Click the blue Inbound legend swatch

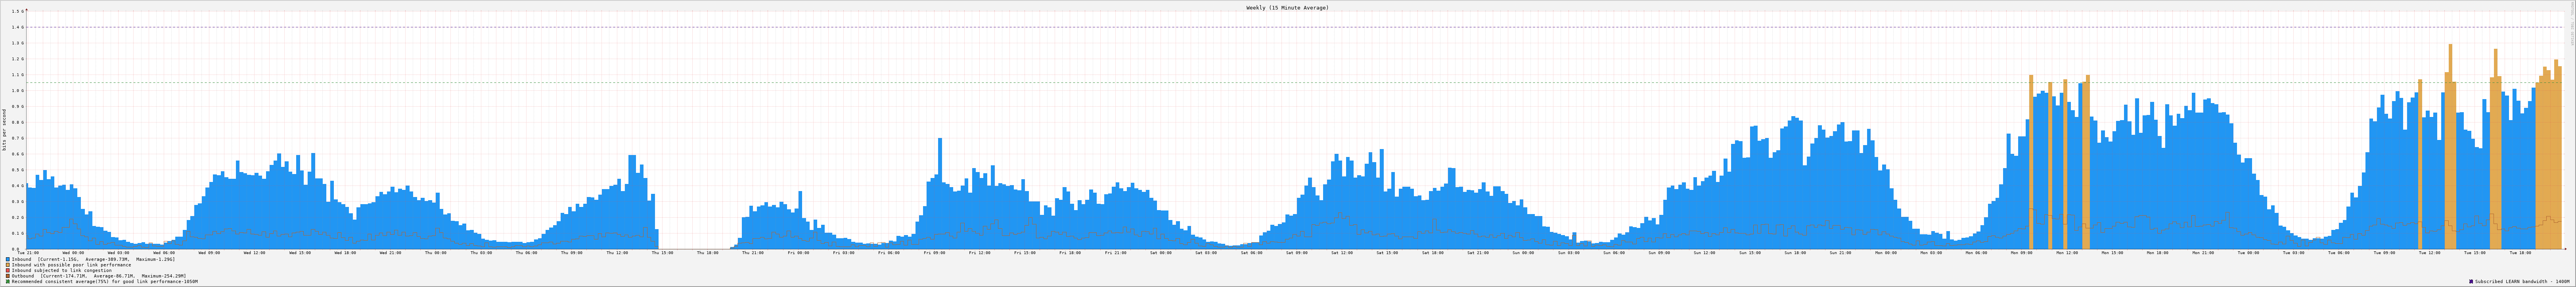coord(8,259)
